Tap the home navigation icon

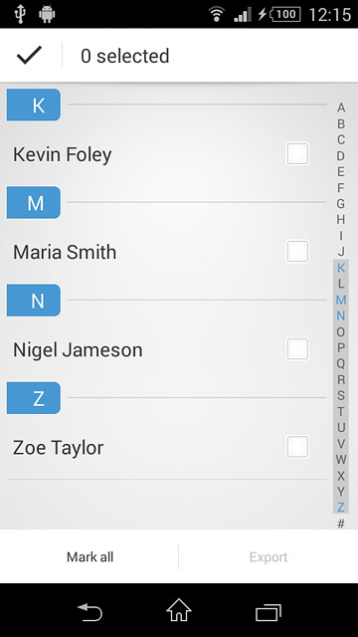(x=179, y=610)
